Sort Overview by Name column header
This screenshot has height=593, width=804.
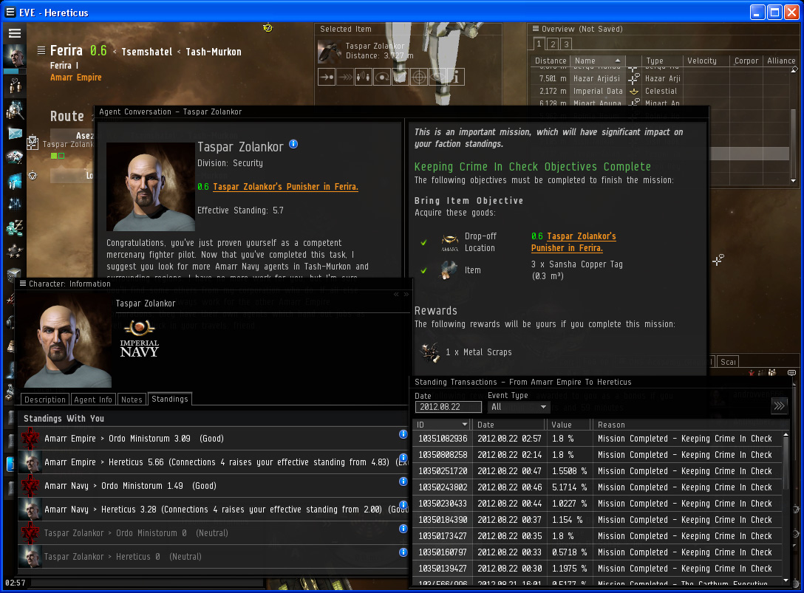tap(597, 61)
